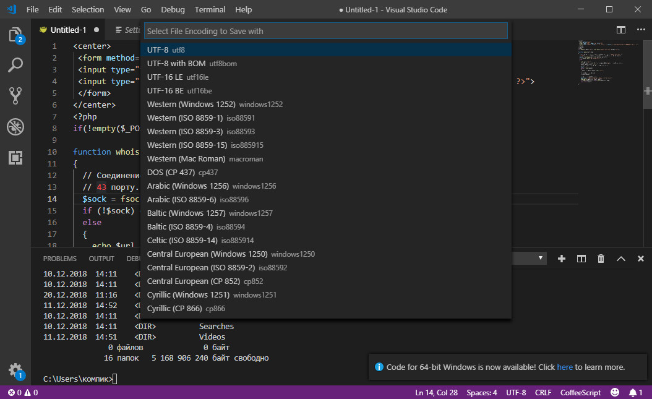Open the Source Control view icon
The width and height of the screenshot is (652, 399).
click(x=15, y=96)
